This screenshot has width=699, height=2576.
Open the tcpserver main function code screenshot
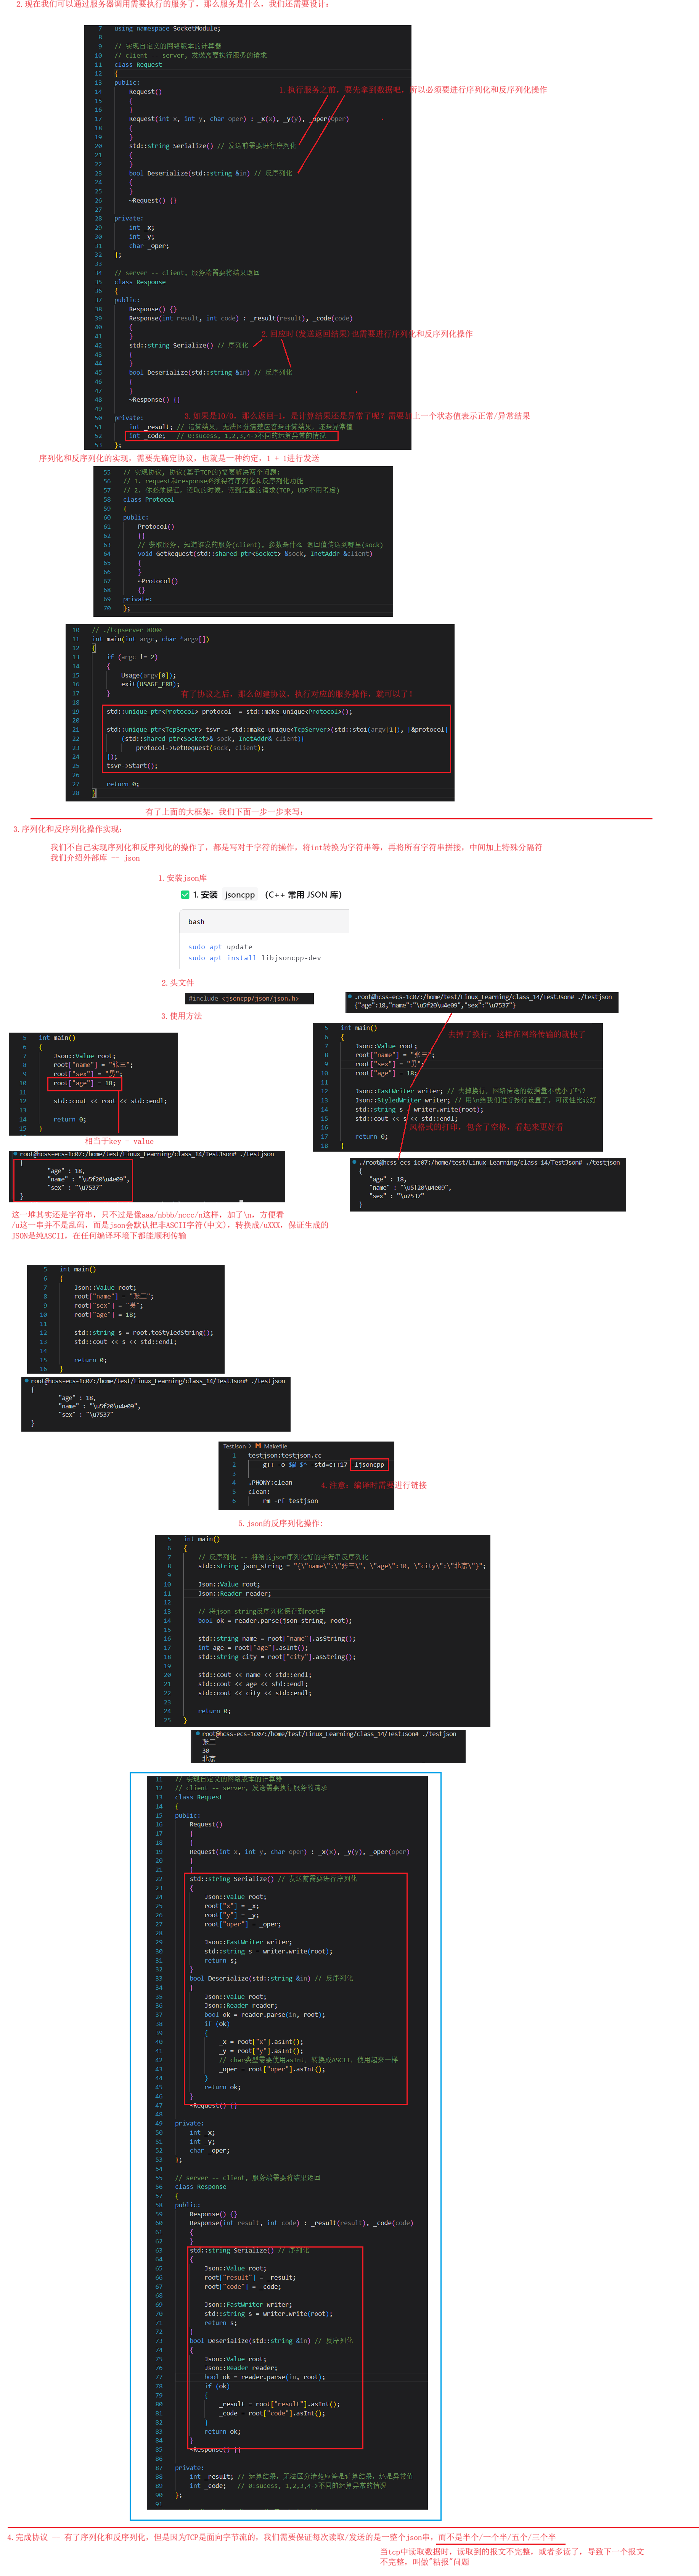click(260, 713)
